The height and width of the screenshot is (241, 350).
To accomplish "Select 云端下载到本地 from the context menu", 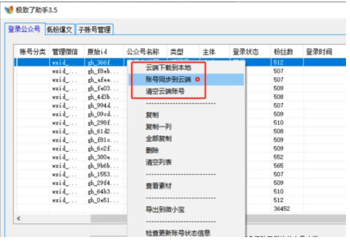I will pyautogui.click(x=170, y=67).
